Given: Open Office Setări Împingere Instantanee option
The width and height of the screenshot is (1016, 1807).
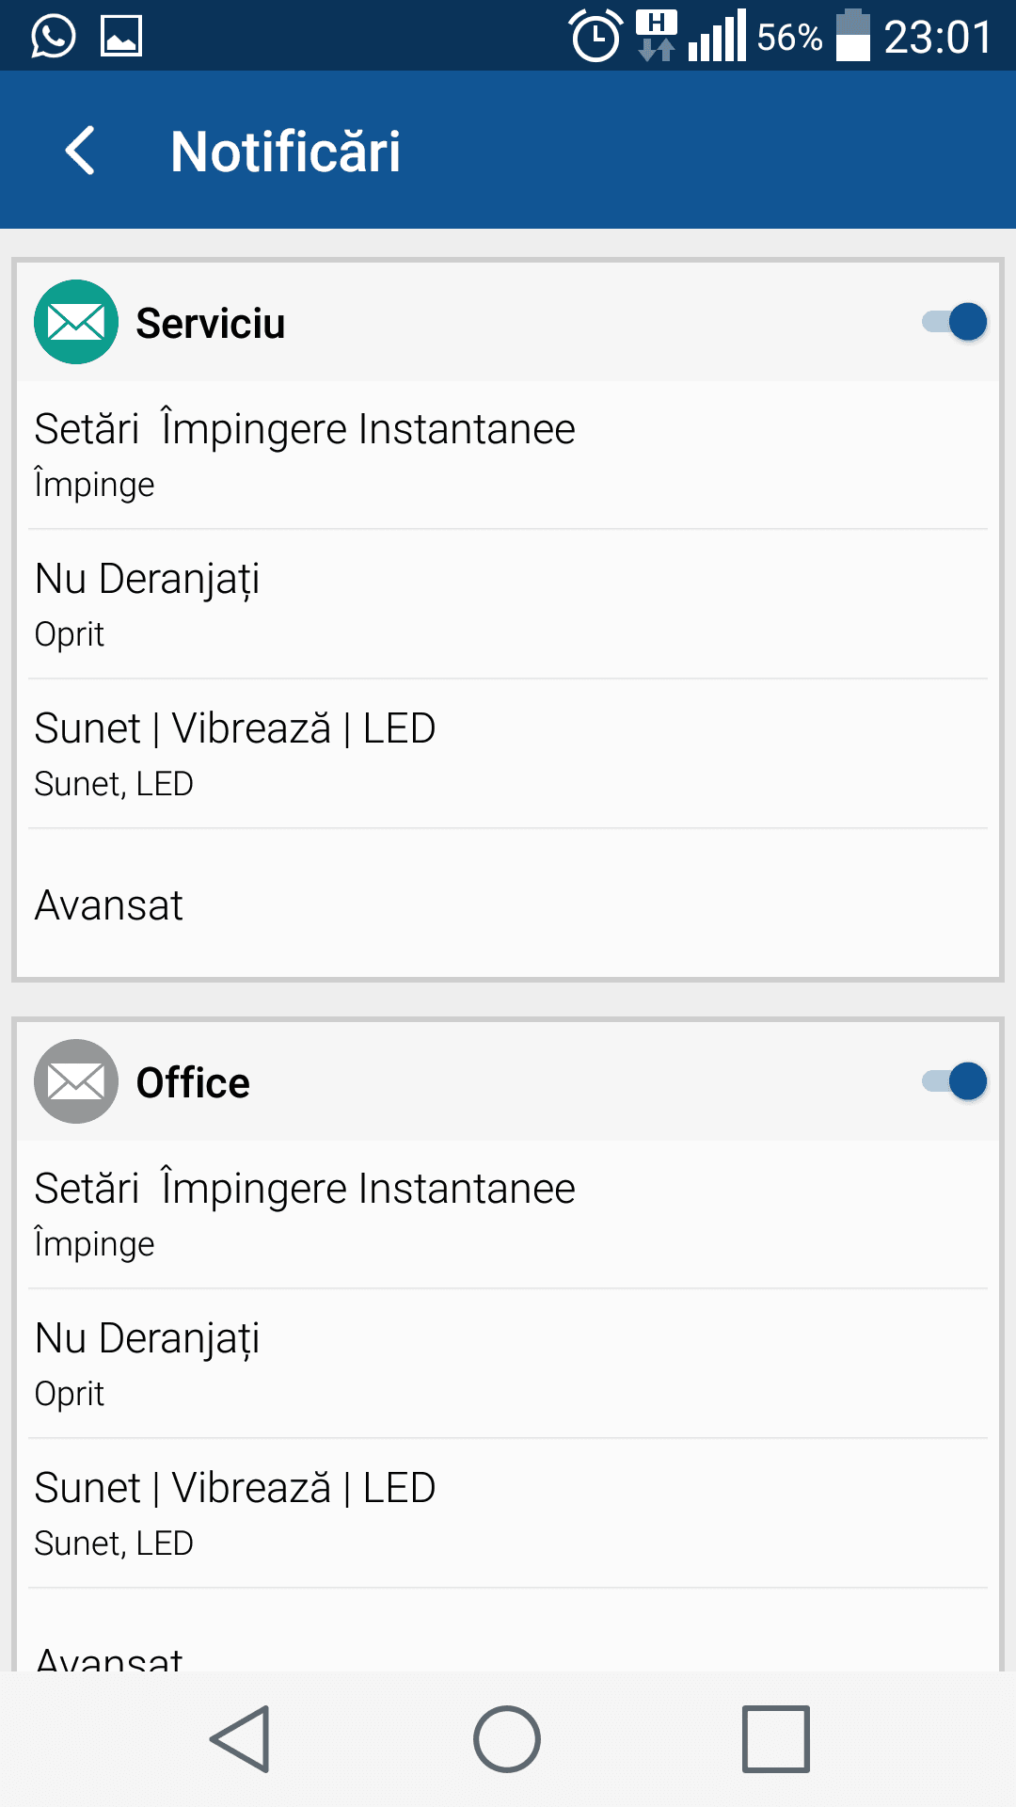Looking at the screenshot, I should point(508,1214).
